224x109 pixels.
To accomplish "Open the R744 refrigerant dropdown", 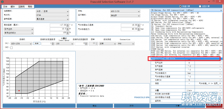I will pyautogui.click(x=52, y=15).
